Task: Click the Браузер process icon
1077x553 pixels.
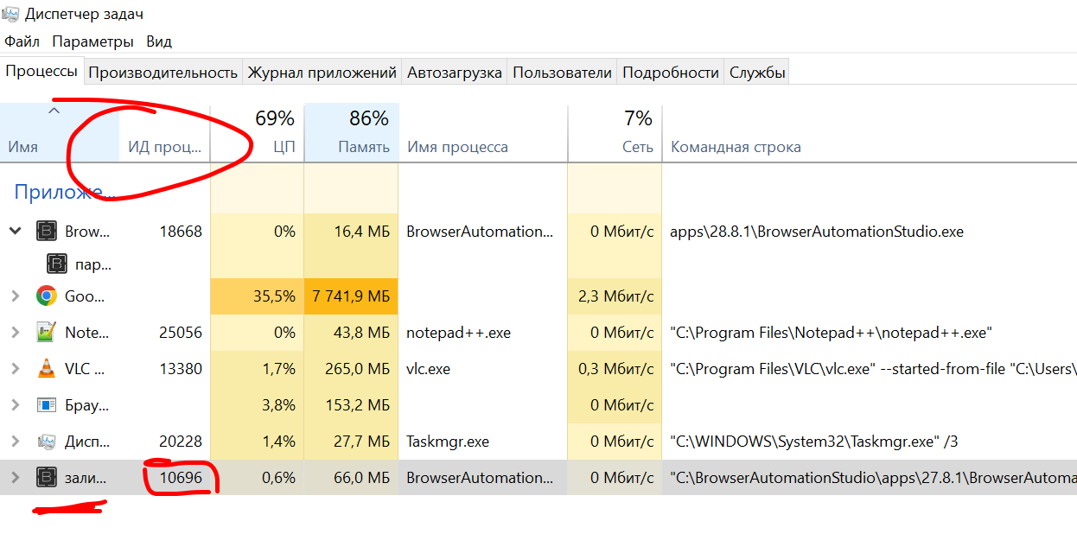Action: [x=48, y=404]
